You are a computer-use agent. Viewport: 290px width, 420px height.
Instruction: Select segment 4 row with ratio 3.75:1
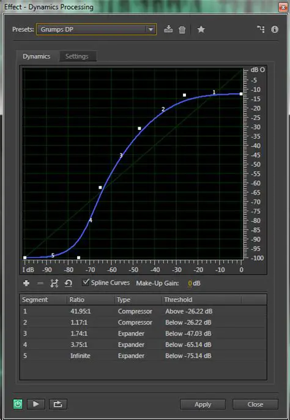(143, 345)
